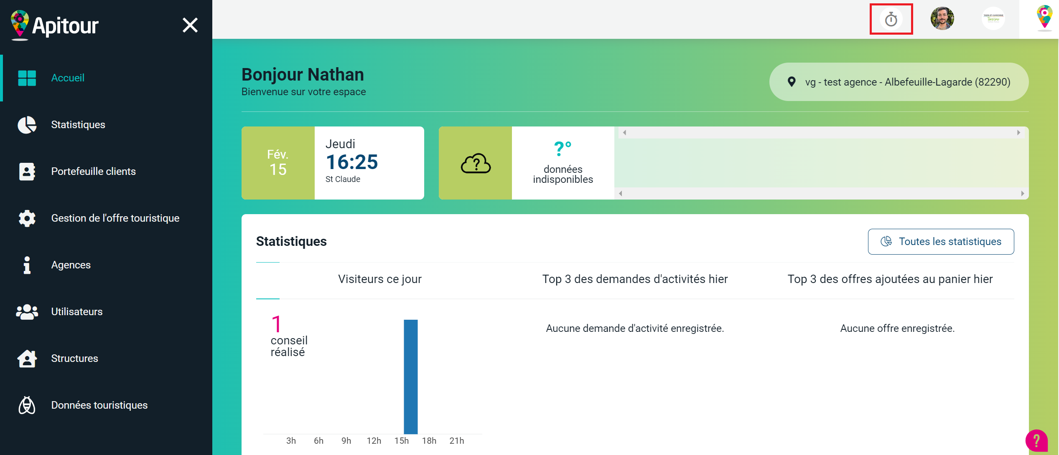Open Portefeuille clients from sidebar
Viewport: 1059px width, 455px height.
point(93,172)
